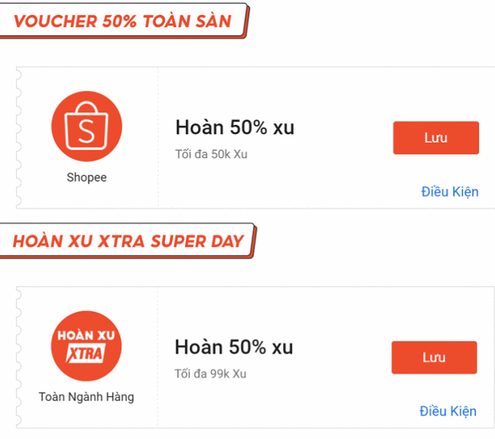The image size is (495, 439).
Task: Click the scalloped left edge of Shopee voucher
Action: (18, 138)
